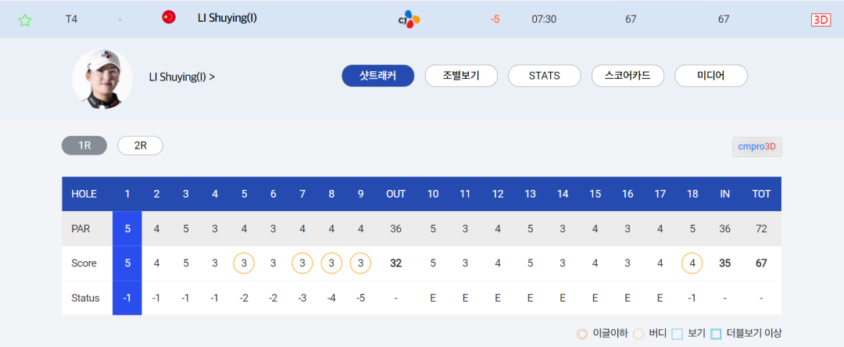Click the circled birdie score on hole 18
844x347 pixels.
pos(692,263)
